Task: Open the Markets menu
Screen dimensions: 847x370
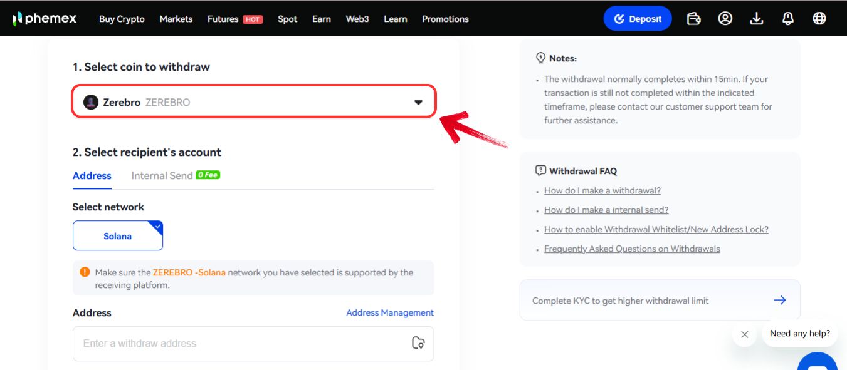Action: (x=176, y=19)
